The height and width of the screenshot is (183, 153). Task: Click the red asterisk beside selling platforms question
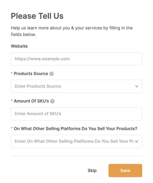11,128
